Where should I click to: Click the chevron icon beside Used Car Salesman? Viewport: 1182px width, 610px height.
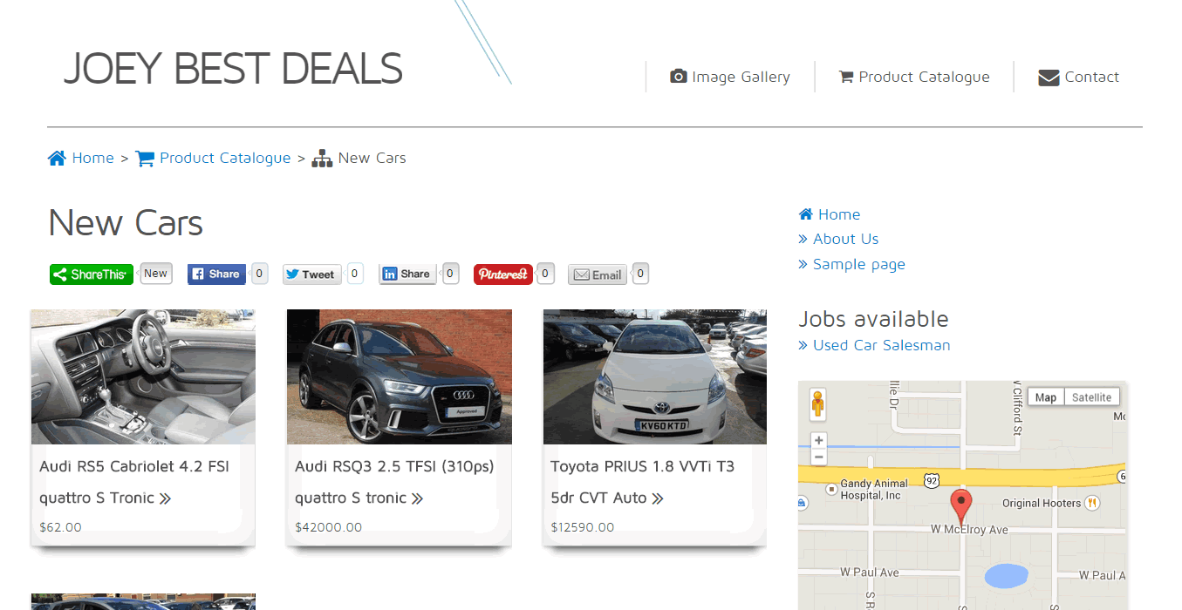tap(803, 345)
